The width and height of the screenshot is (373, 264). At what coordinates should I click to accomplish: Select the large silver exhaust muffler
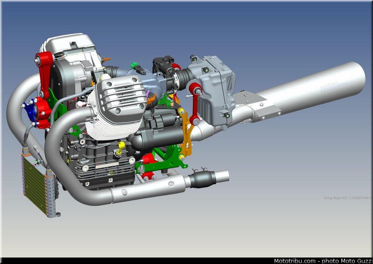pyautogui.click(x=309, y=89)
